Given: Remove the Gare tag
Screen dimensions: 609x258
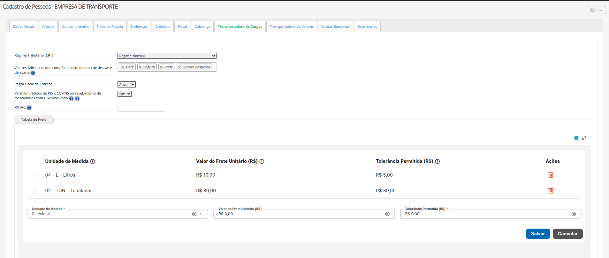Looking at the screenshot, I should point(123,67).
